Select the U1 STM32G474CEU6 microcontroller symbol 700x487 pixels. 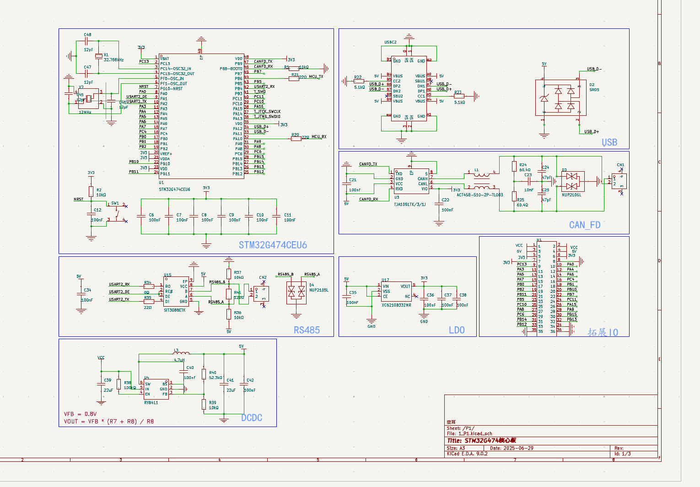pos(201,116)
